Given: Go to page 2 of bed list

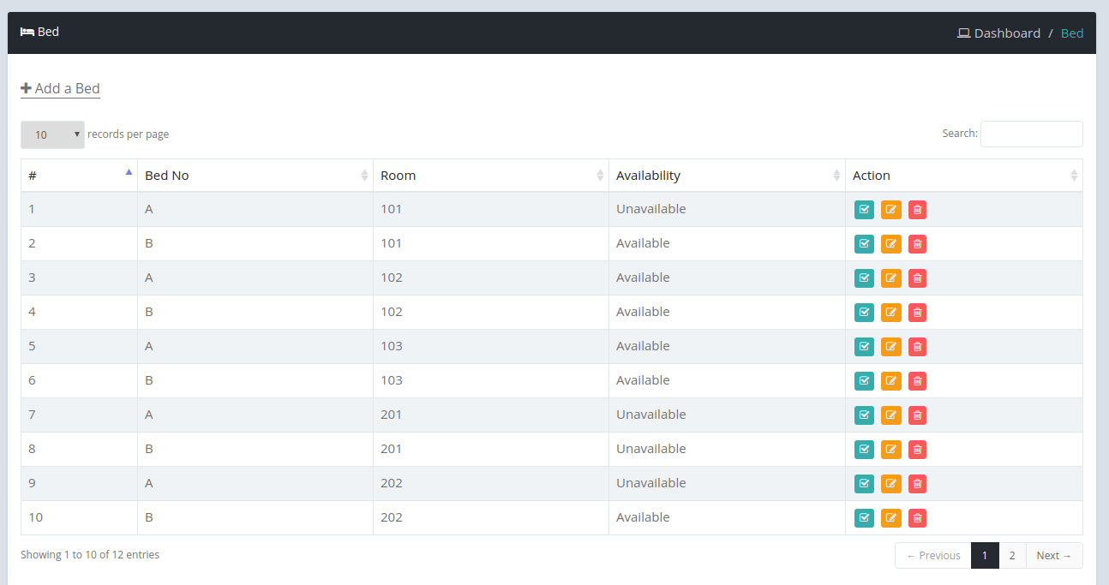Looking at the screenshot, I should point(1012,556).
